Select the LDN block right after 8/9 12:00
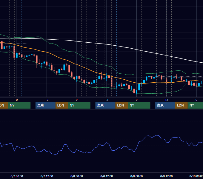This screenshot has width=203, height=179. [x=182, y=105]
